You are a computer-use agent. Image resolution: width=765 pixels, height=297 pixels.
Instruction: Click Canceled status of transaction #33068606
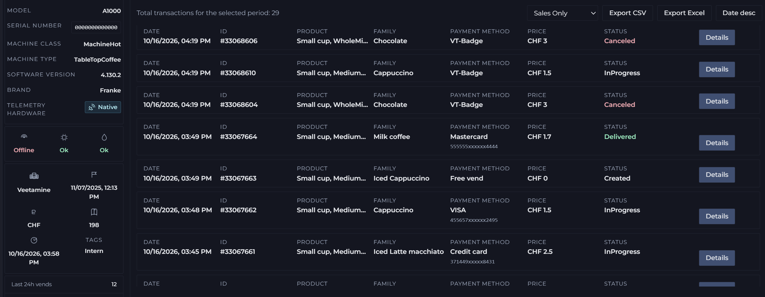(x=619, y=41)
